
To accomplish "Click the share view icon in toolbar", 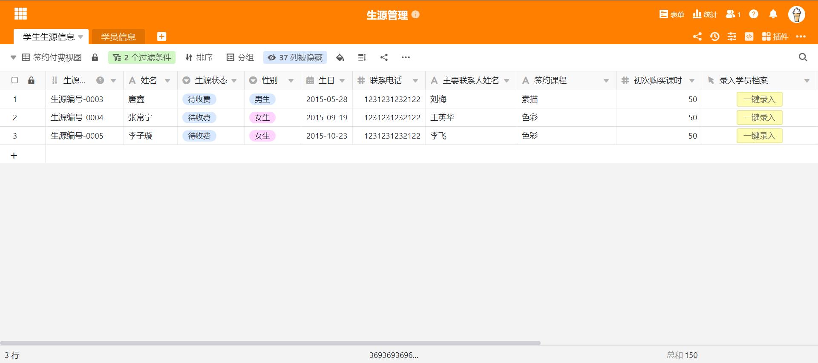I will [384, 57].
